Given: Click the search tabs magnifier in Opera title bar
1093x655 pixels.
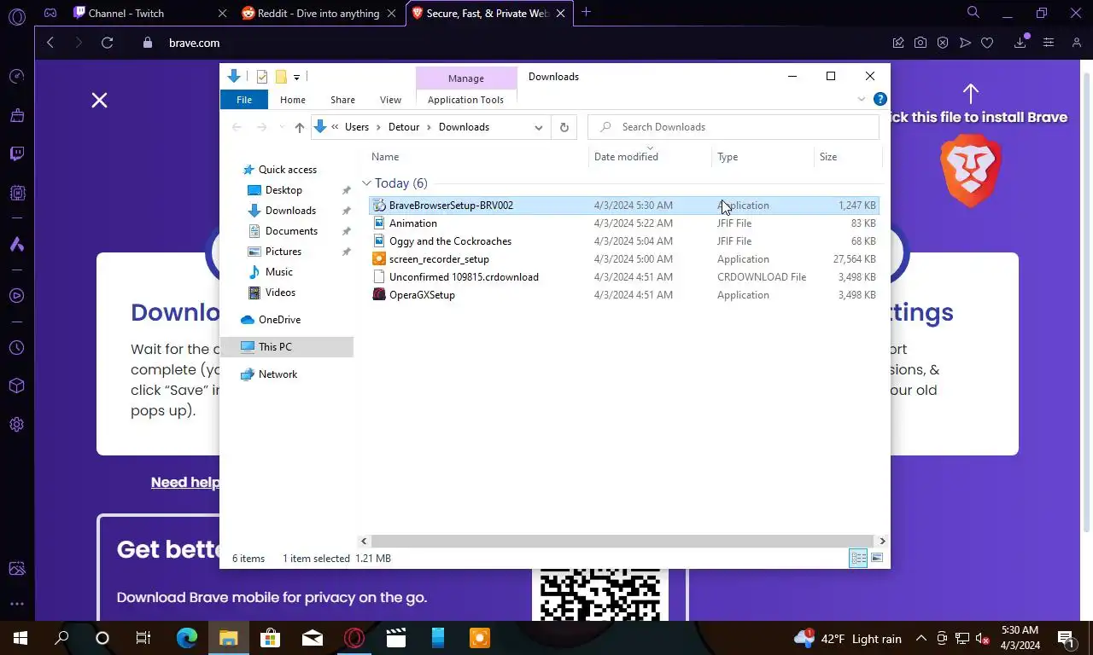Looking at the screenshot, I should coord(973,13).
